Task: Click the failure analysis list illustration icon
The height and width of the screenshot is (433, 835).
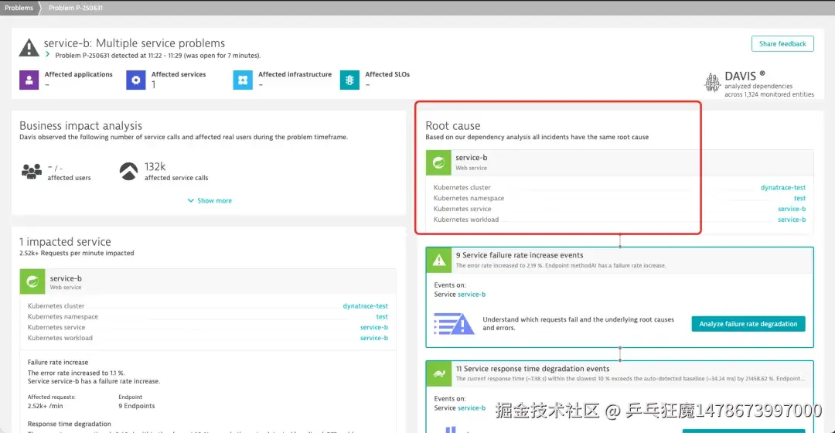Action: [x=454, y=324]
